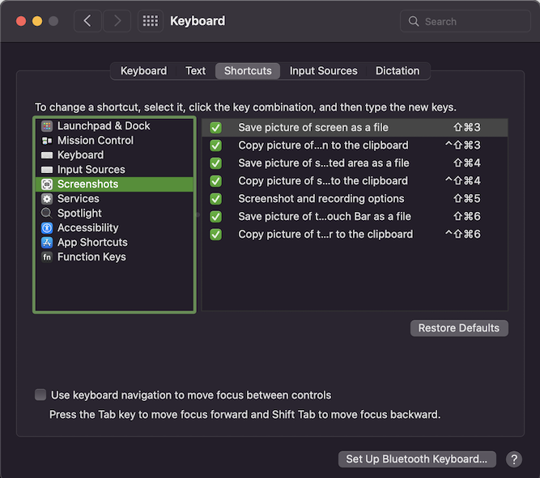Click the Restore Defaults button
540x478 pixels.
click(x=459, y=328)
